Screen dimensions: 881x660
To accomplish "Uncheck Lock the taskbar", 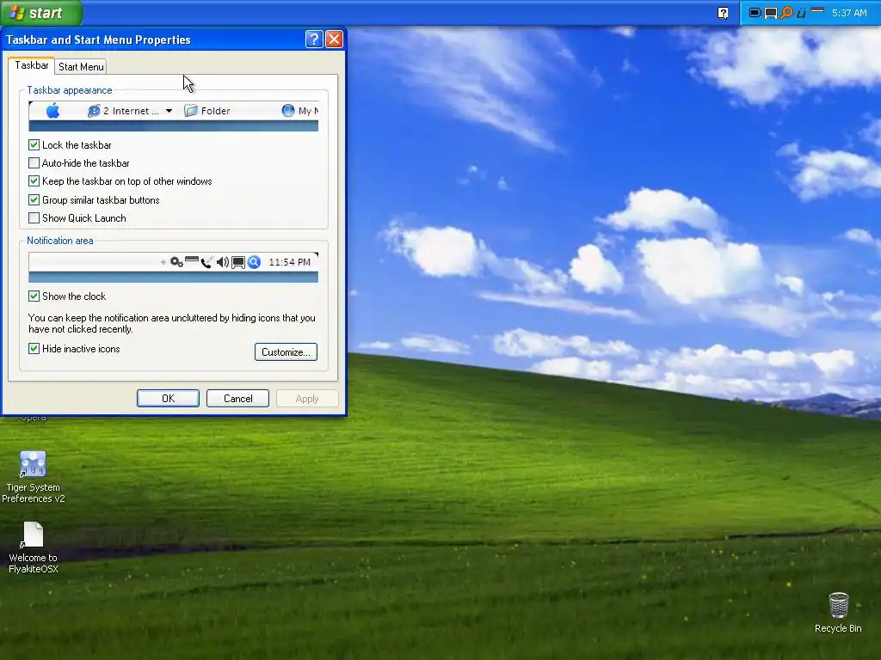I will [34, 144].
